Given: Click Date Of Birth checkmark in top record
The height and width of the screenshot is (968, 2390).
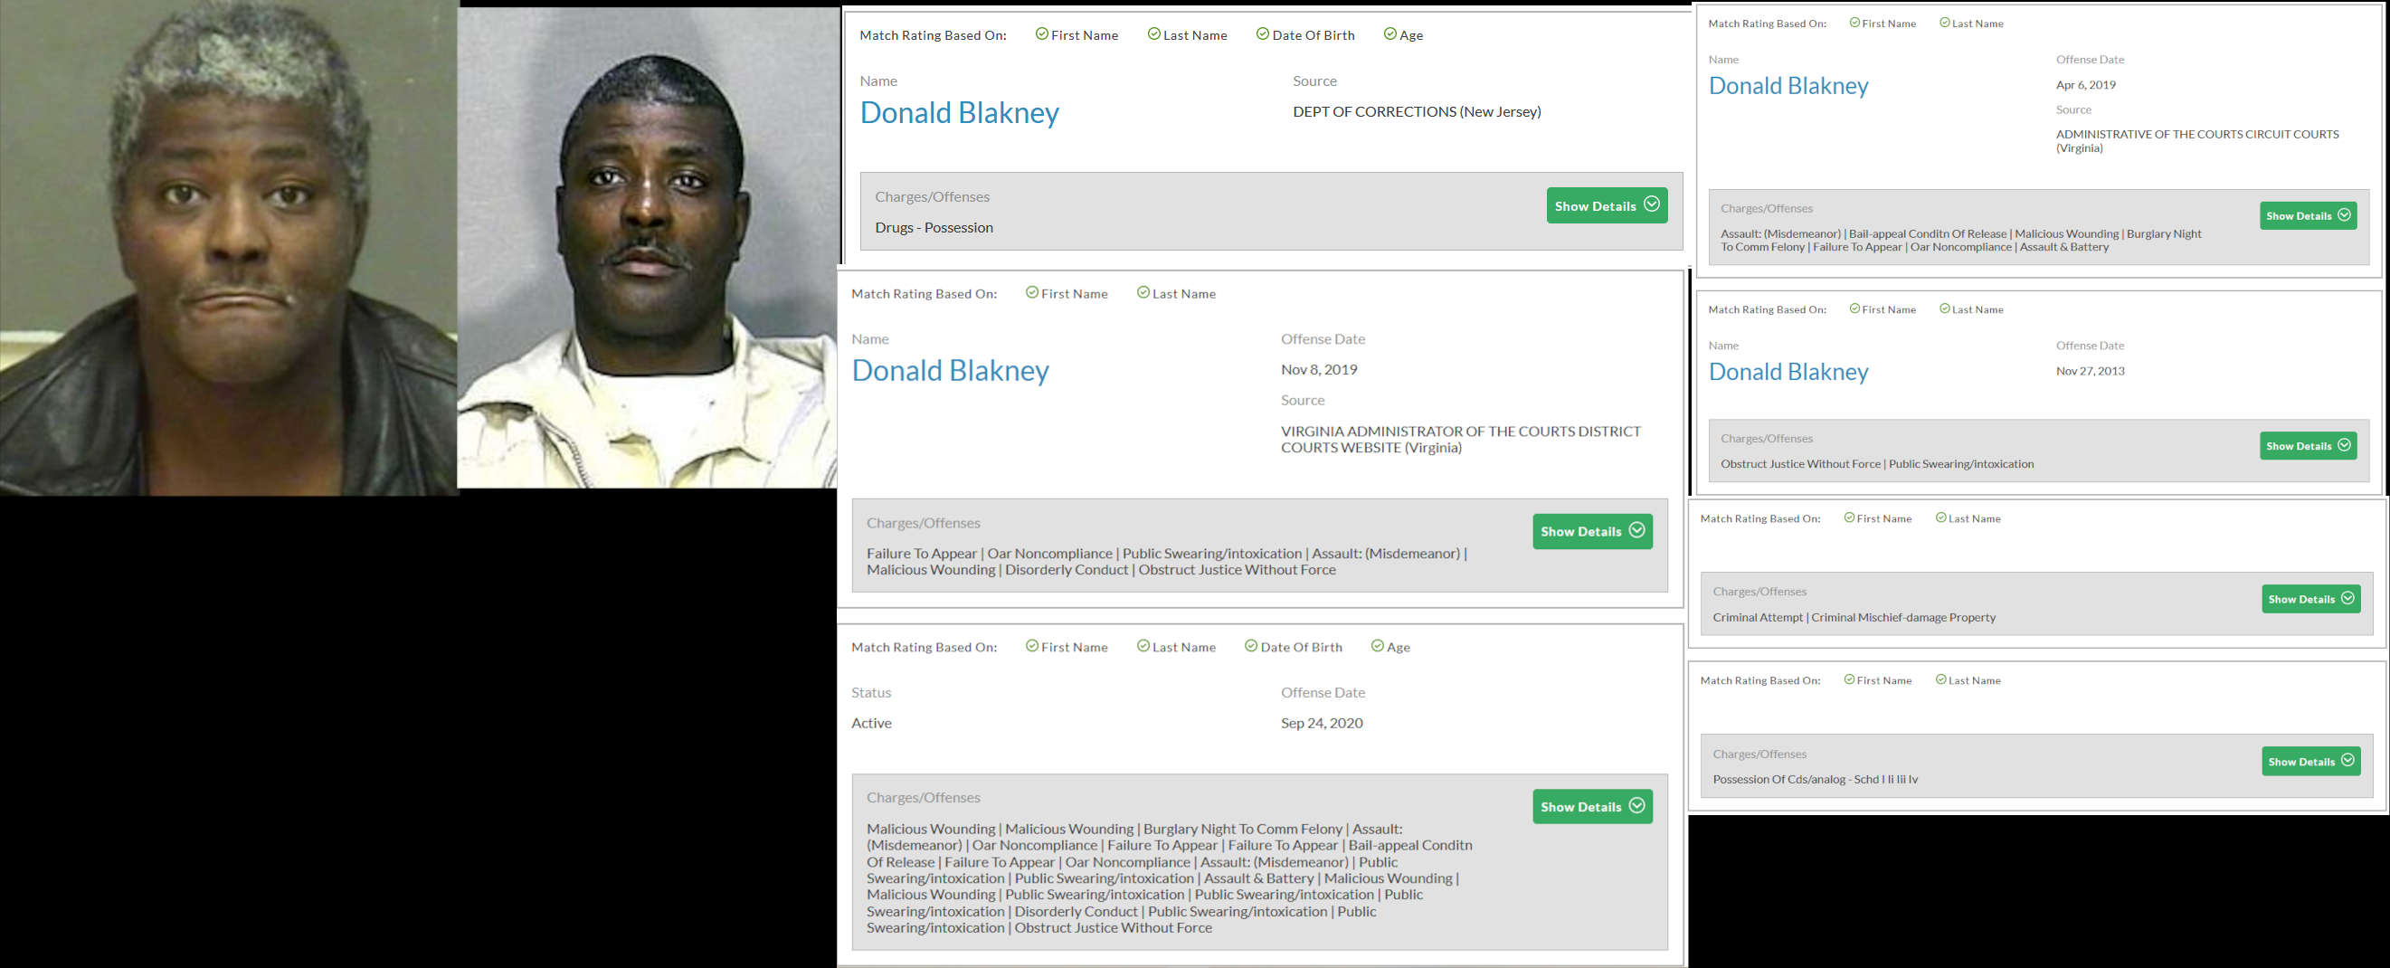Looking at the screenshot, I should (1263, 34).
